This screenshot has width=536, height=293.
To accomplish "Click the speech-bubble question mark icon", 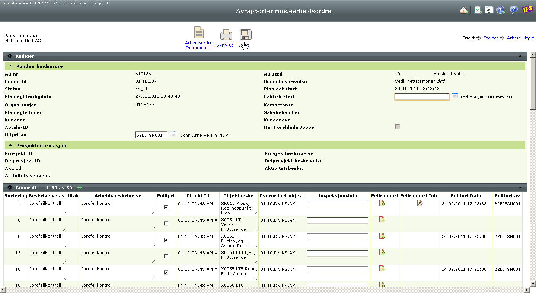I will tap(514, 10).
